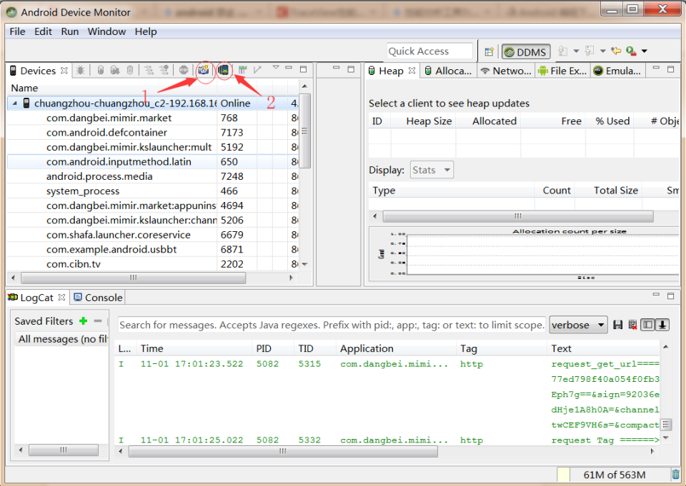The width and height of the screenshot is (686, 486).
Task: Select All messages (no filters) entry
Action: coord(62,339)
